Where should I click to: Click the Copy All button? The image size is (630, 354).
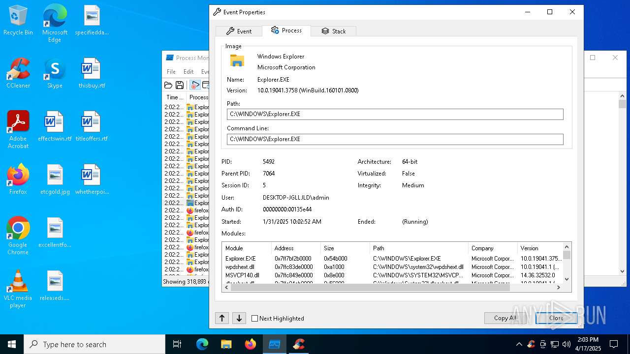[x=505, y=318]
